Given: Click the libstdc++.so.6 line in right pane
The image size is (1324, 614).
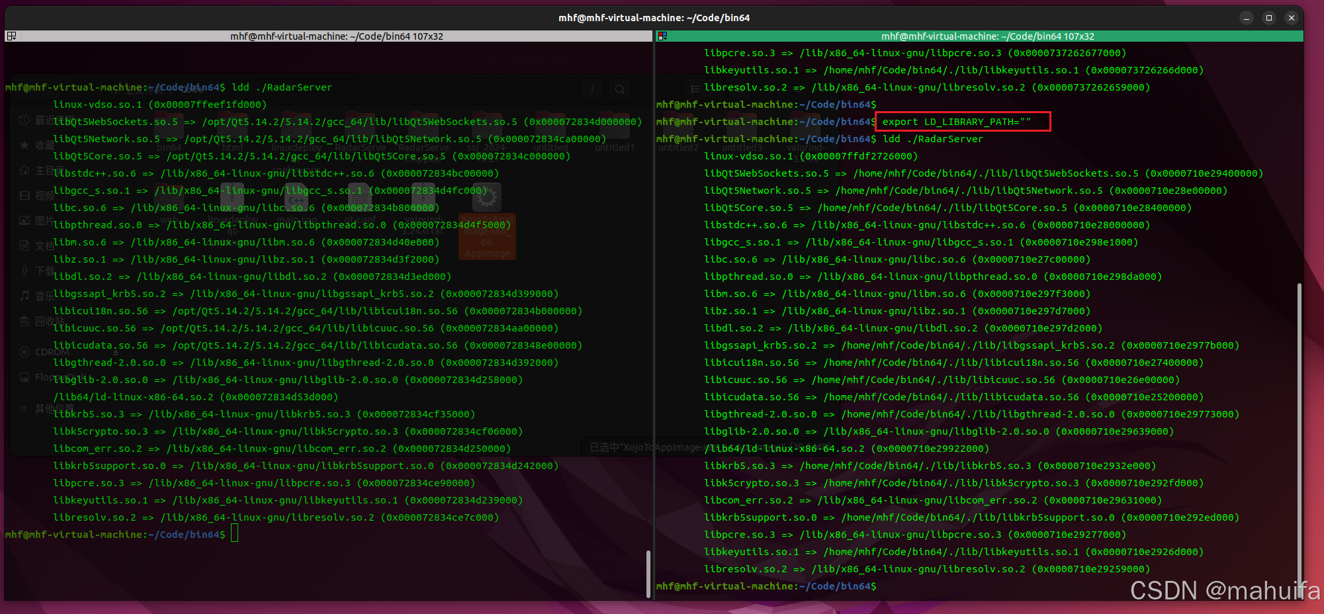Looking at the screenshot, I should coord(927,225).
